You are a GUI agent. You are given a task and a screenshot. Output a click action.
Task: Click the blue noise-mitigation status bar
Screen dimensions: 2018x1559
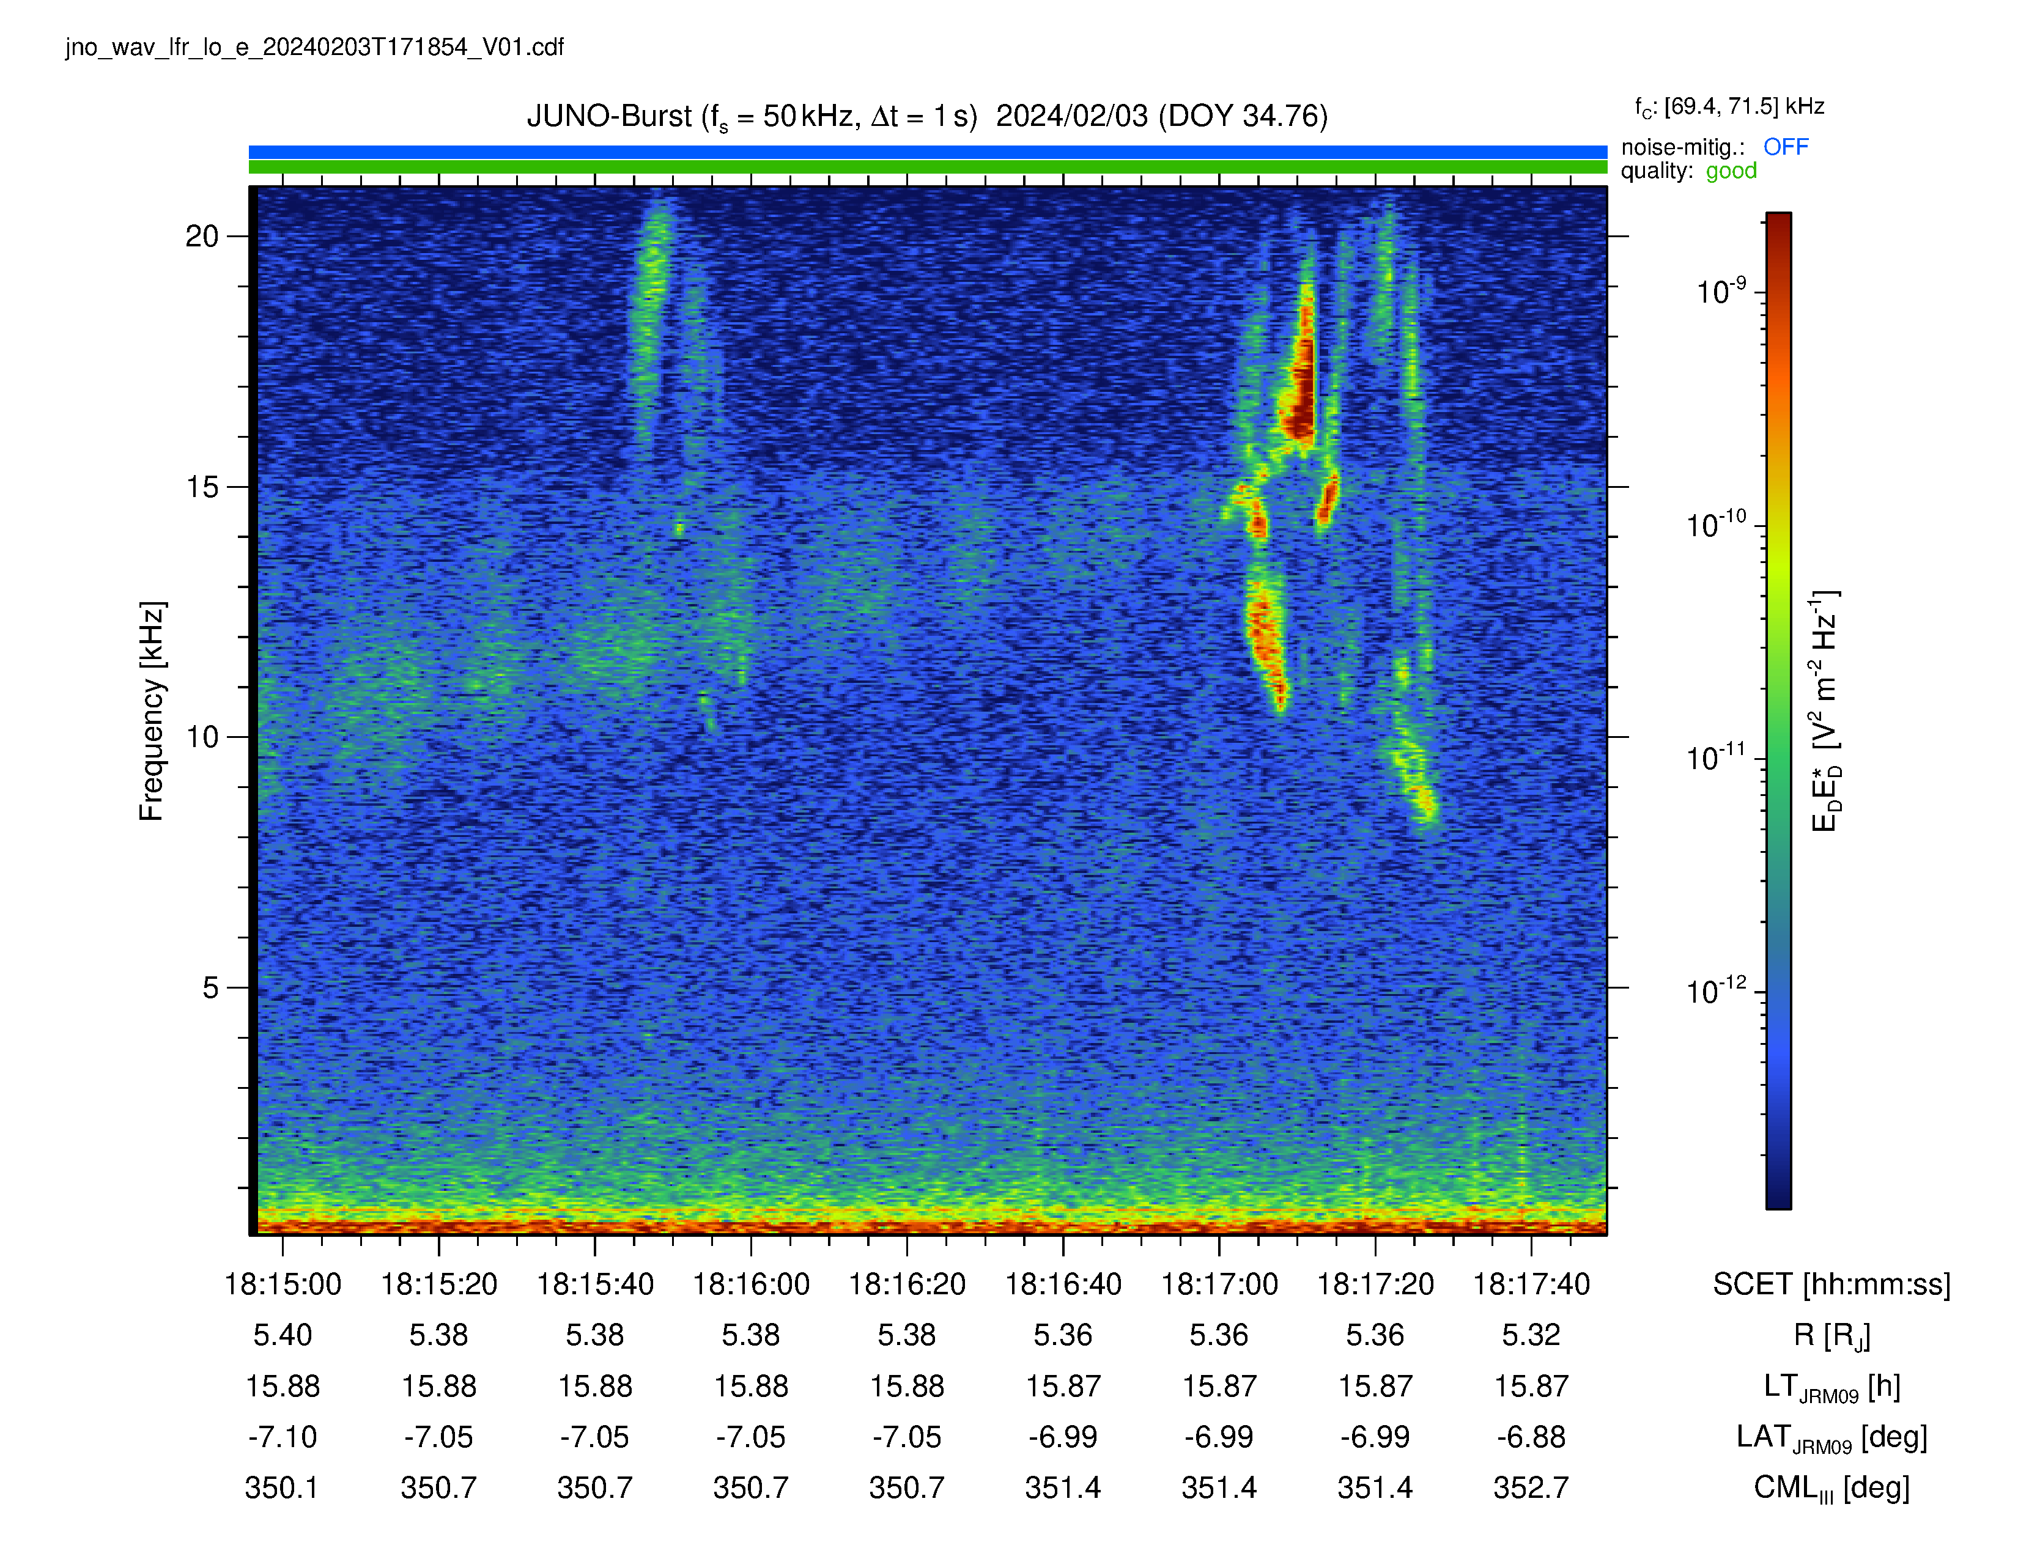928,152
